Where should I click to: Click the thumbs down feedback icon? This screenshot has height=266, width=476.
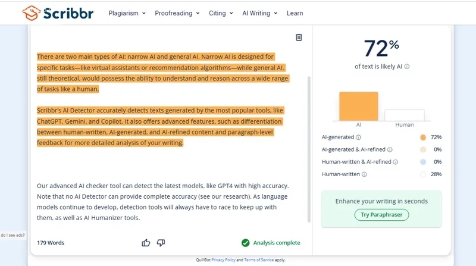click(x=161, y=243)
